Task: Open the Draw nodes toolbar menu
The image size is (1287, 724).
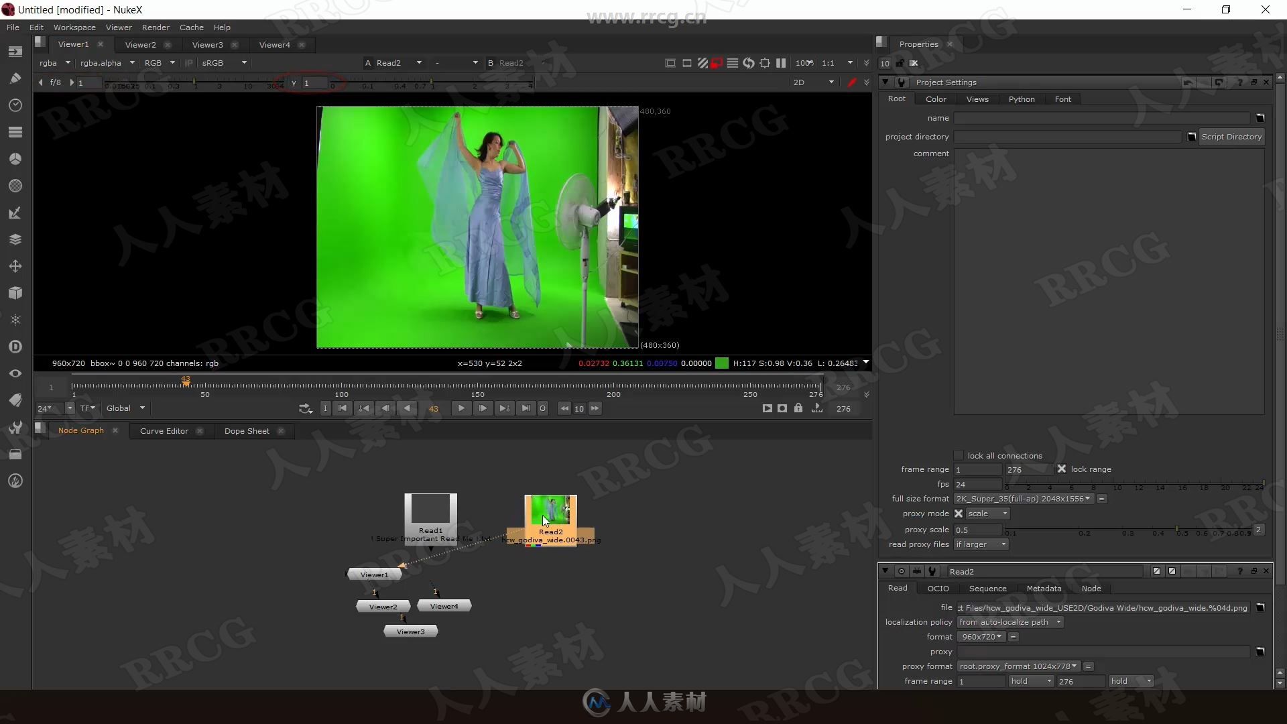Action: 15,78
